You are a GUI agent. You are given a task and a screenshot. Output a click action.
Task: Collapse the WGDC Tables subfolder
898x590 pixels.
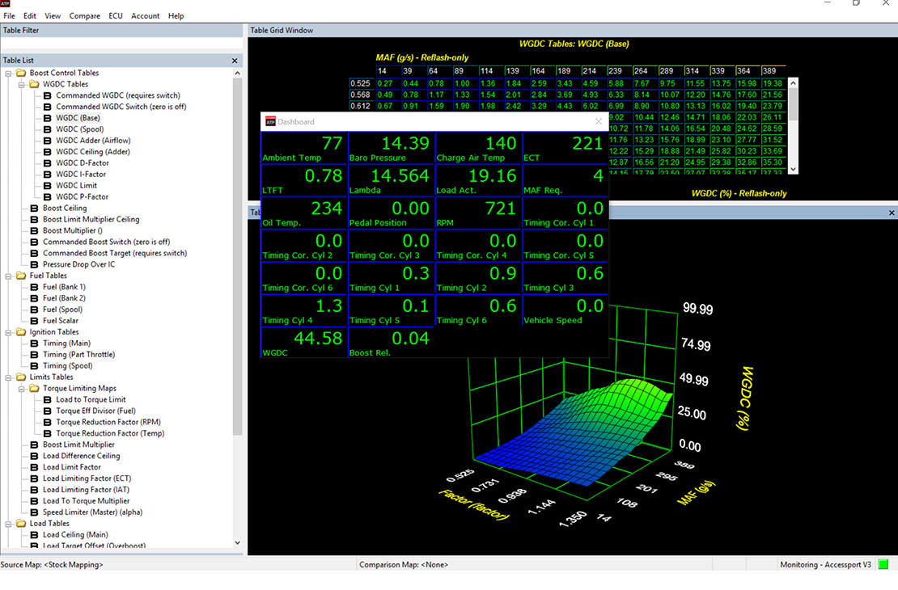coord(22,85)
